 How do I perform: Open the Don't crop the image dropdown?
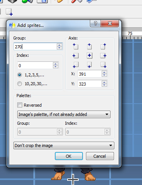64,145
